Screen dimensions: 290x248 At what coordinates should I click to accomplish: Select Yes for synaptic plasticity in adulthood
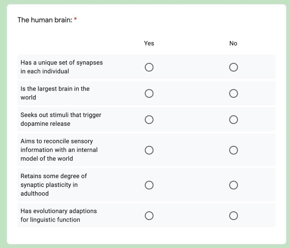(x=149, y=185)
